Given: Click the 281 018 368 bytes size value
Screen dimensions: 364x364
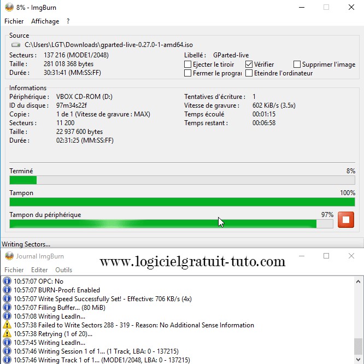Looking at the screenshot, I should pyautogui.click(x=68, y=64).
